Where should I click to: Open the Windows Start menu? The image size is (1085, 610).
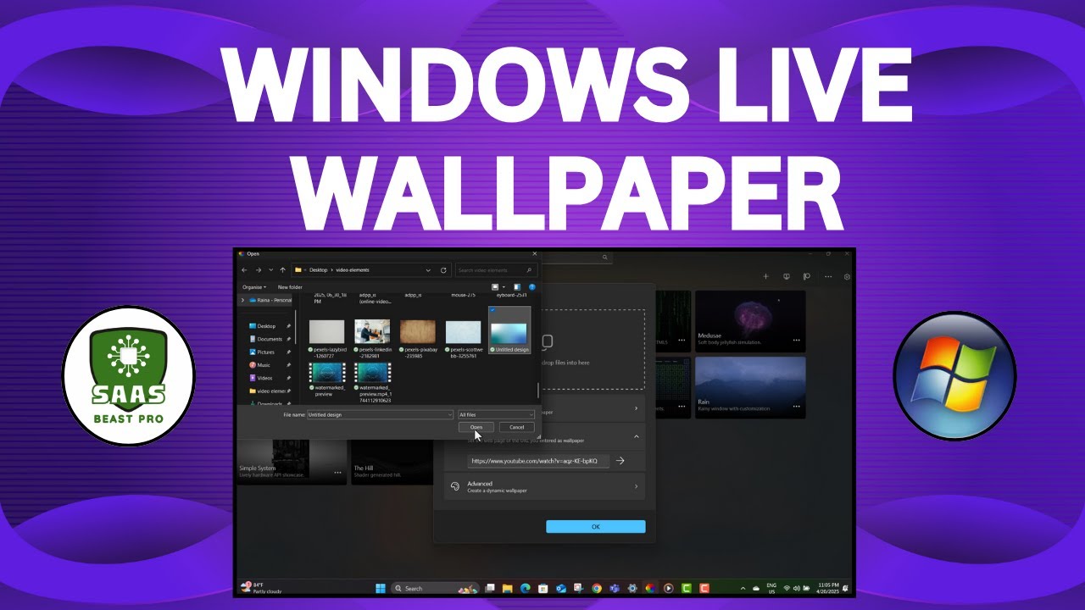click(379, 588)
